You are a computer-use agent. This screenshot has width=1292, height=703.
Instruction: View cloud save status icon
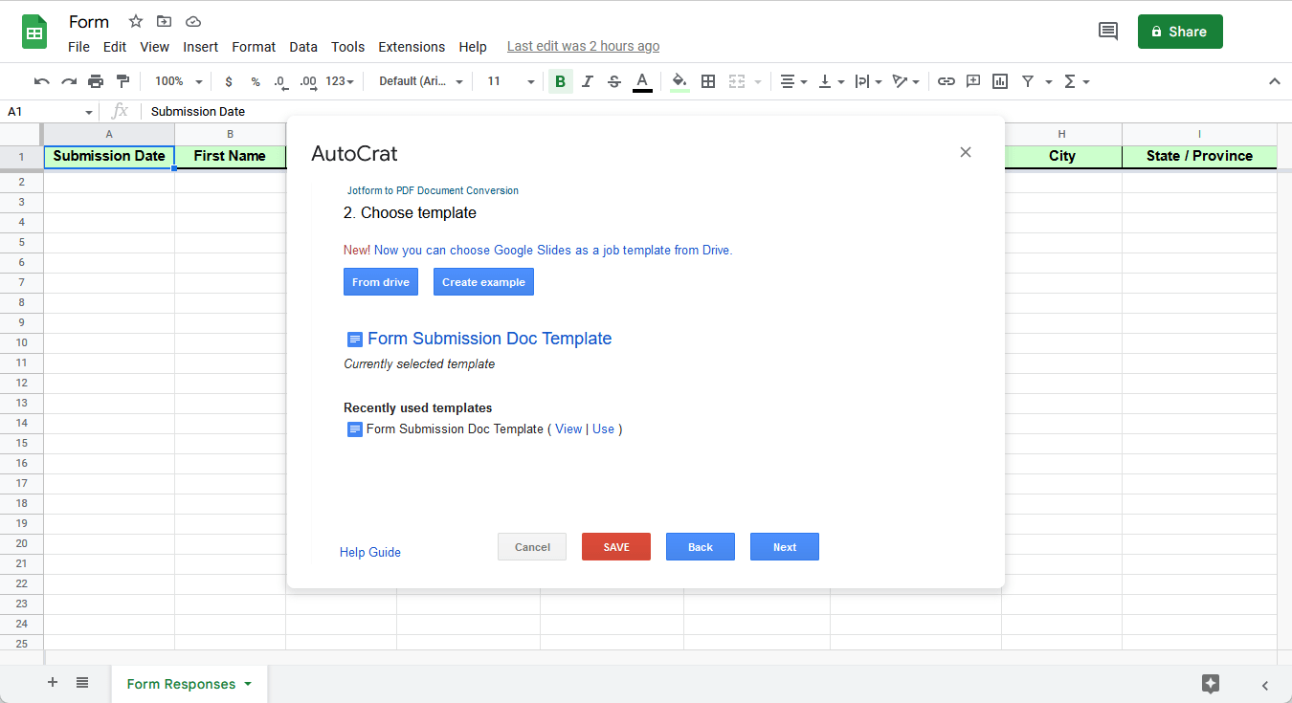coord(193,21)
